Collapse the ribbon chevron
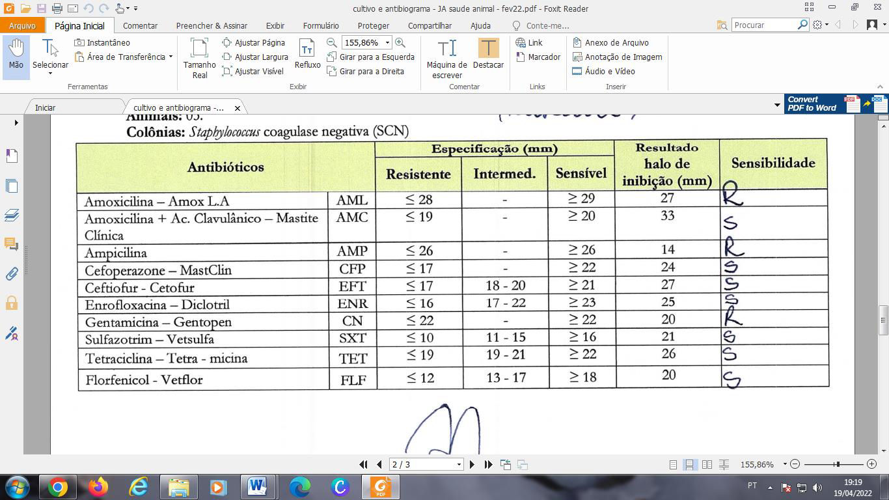The height and width of the screenshot is (500, 889). pyautogui.click(x=881, y=87)
